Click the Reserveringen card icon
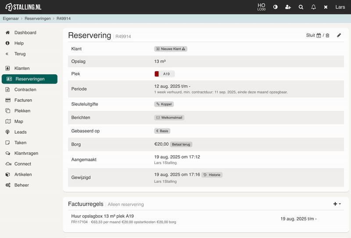 (9, 79)
